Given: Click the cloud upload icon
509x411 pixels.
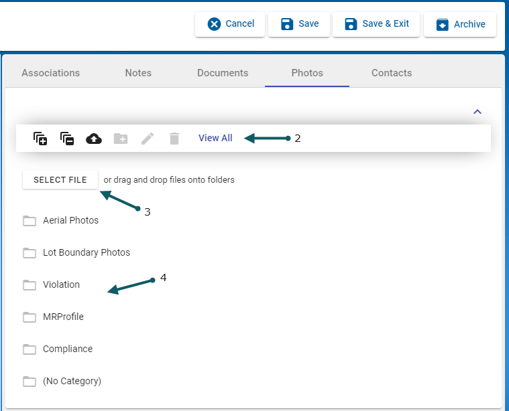Looking at the screenshot, I should (x=94, y=139).
